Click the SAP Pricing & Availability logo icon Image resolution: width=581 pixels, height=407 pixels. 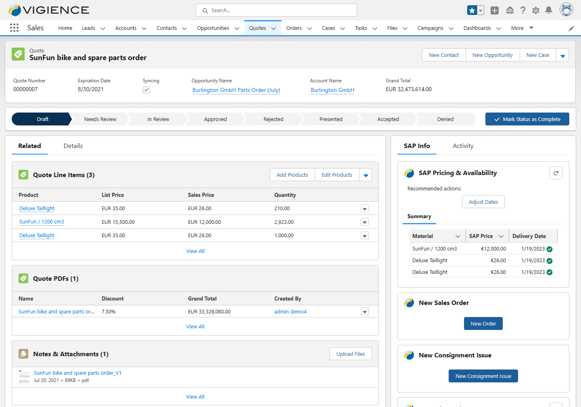pyautogui.click(x=409, y=173)
